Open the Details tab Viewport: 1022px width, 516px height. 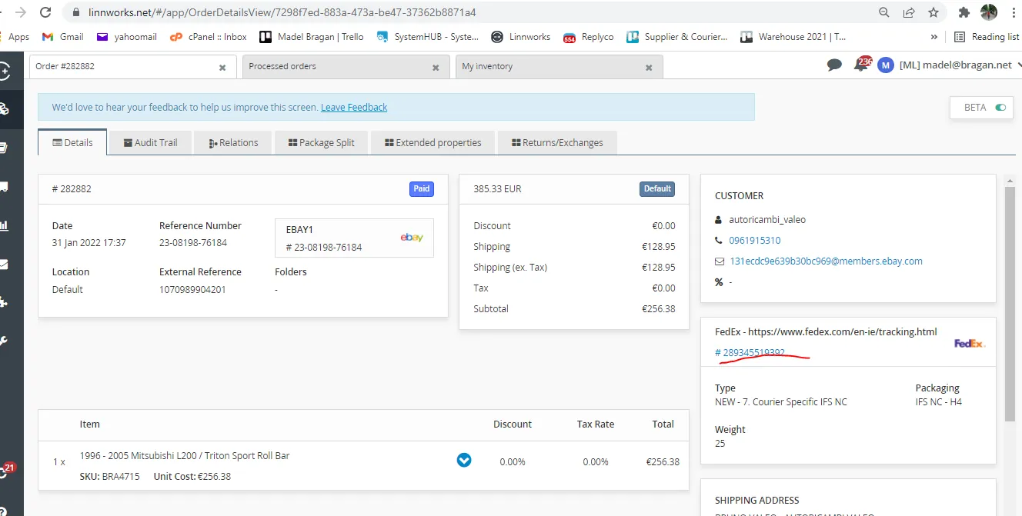(72, 142)
